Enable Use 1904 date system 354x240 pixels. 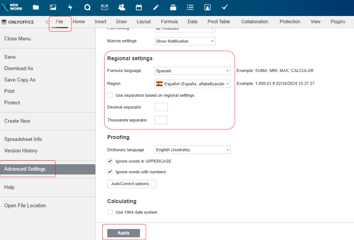110,212
